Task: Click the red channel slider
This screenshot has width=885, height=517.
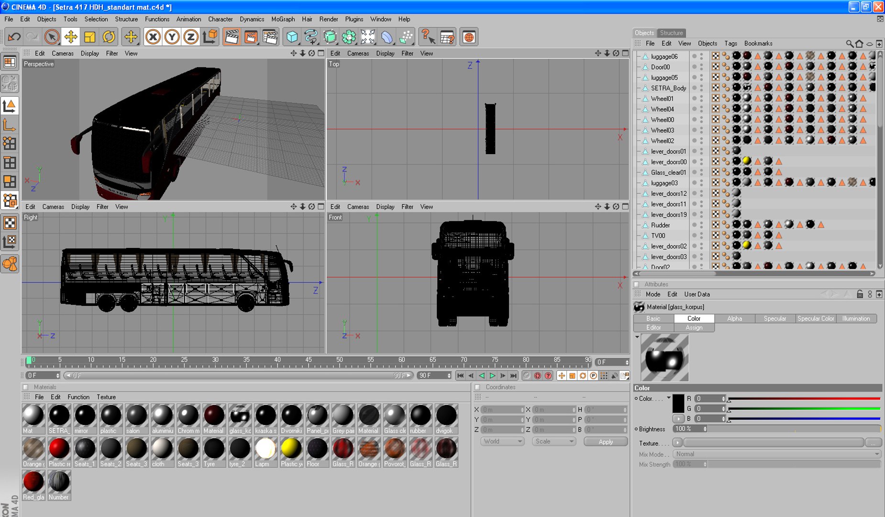Action: [804, 398]
